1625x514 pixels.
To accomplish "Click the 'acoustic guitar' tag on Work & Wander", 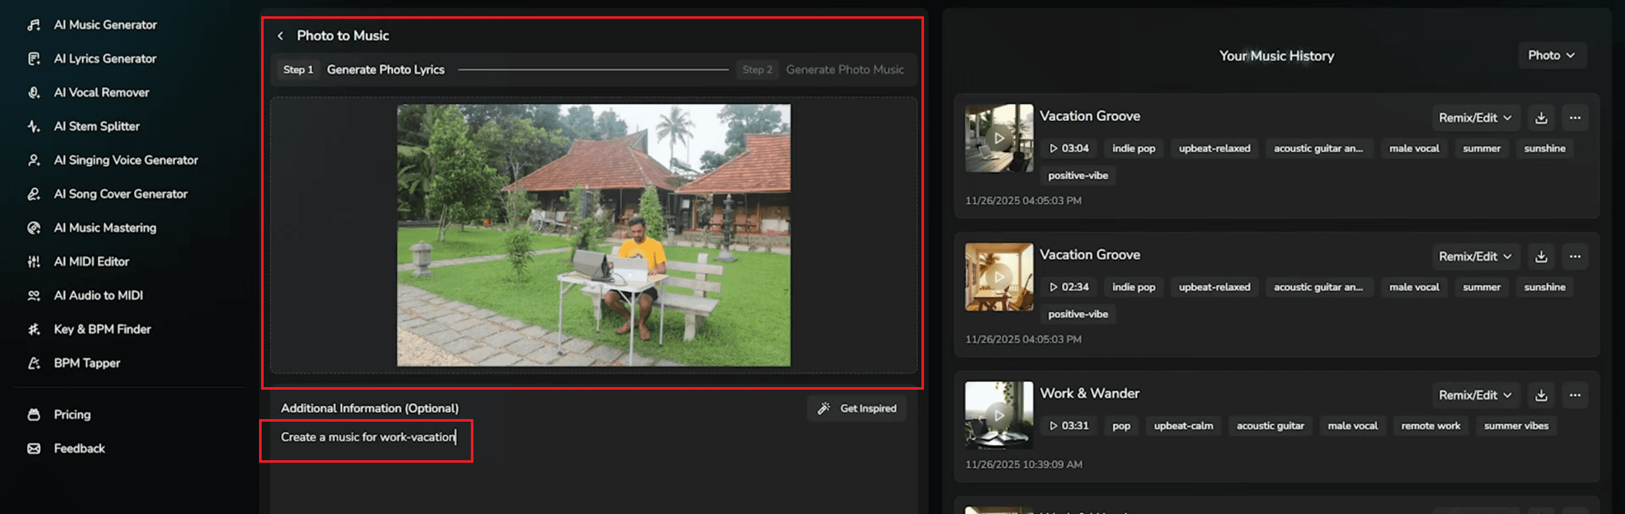I will (1270, 426).
